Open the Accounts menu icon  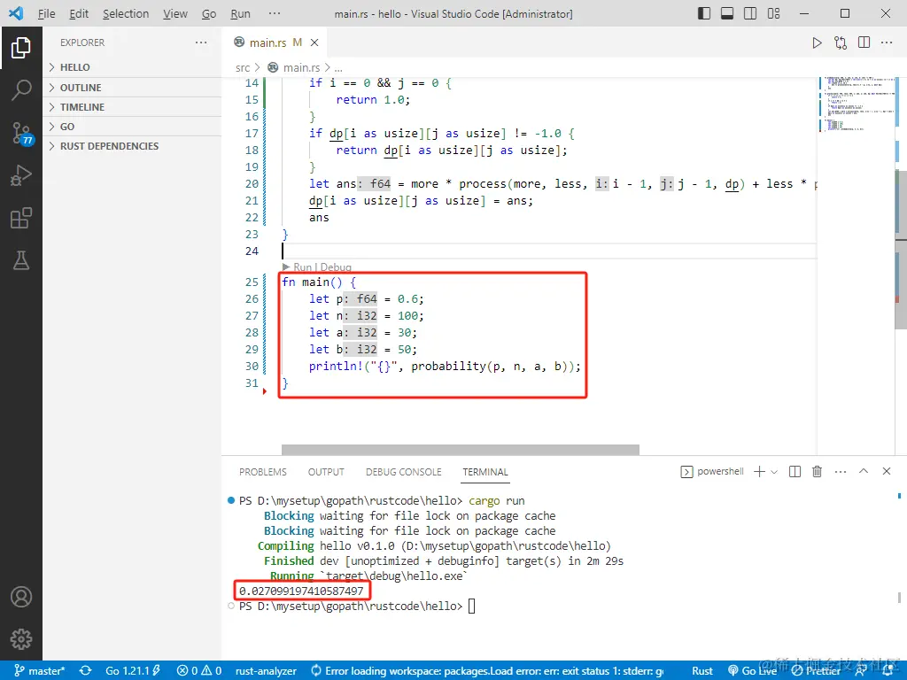click(x=21, y=596)
